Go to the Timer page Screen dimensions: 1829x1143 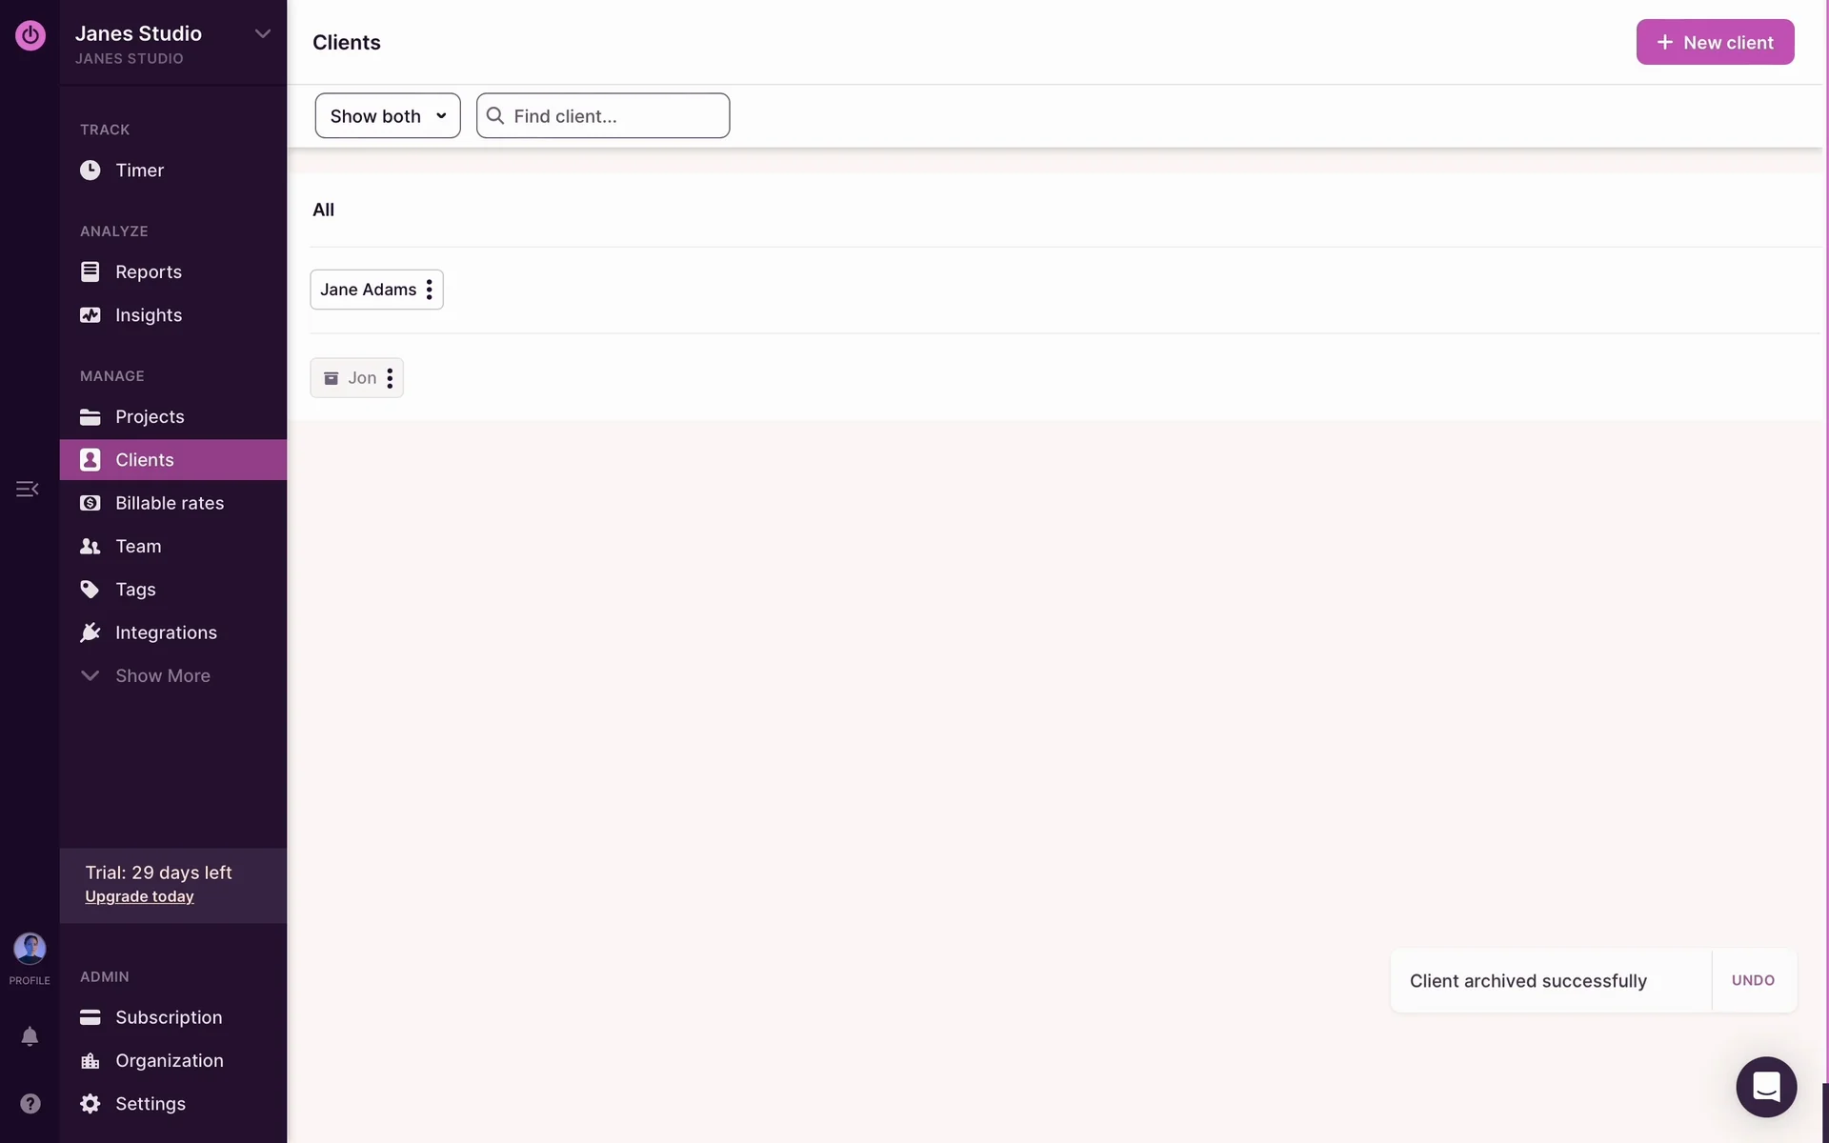click(139, 170)
